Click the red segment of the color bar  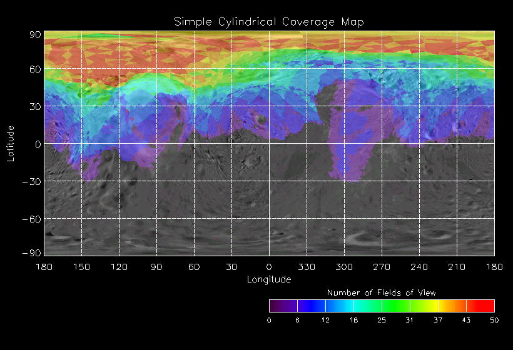pyautogui.click(x=480, y=306)
